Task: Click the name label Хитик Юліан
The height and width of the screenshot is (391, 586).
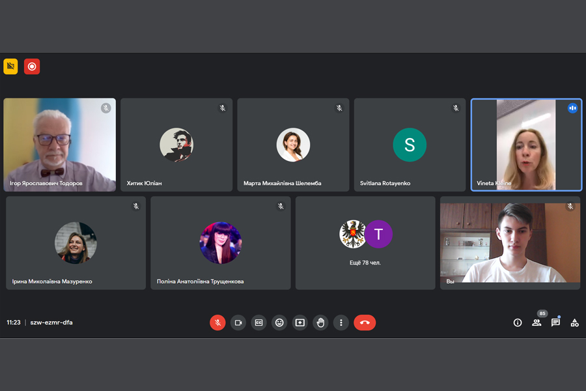Action: coord(145,183)
